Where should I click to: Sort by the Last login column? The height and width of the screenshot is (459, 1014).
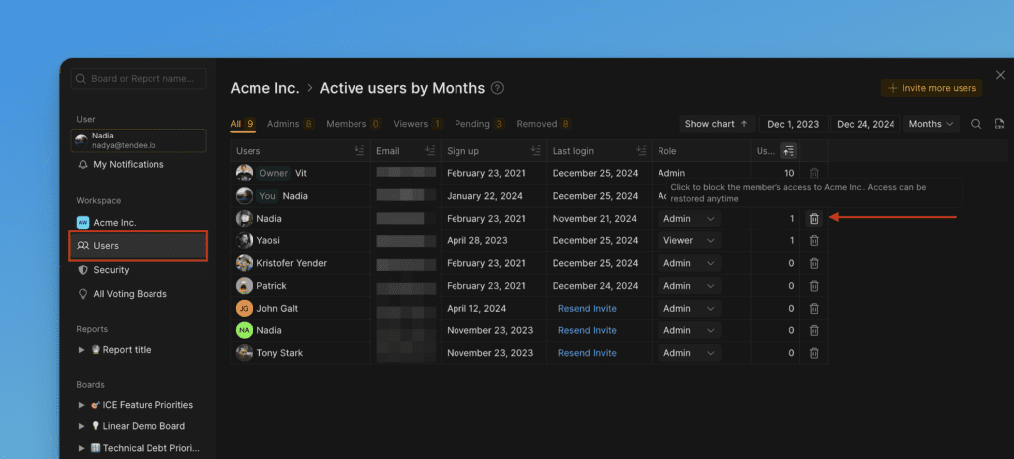640,151
